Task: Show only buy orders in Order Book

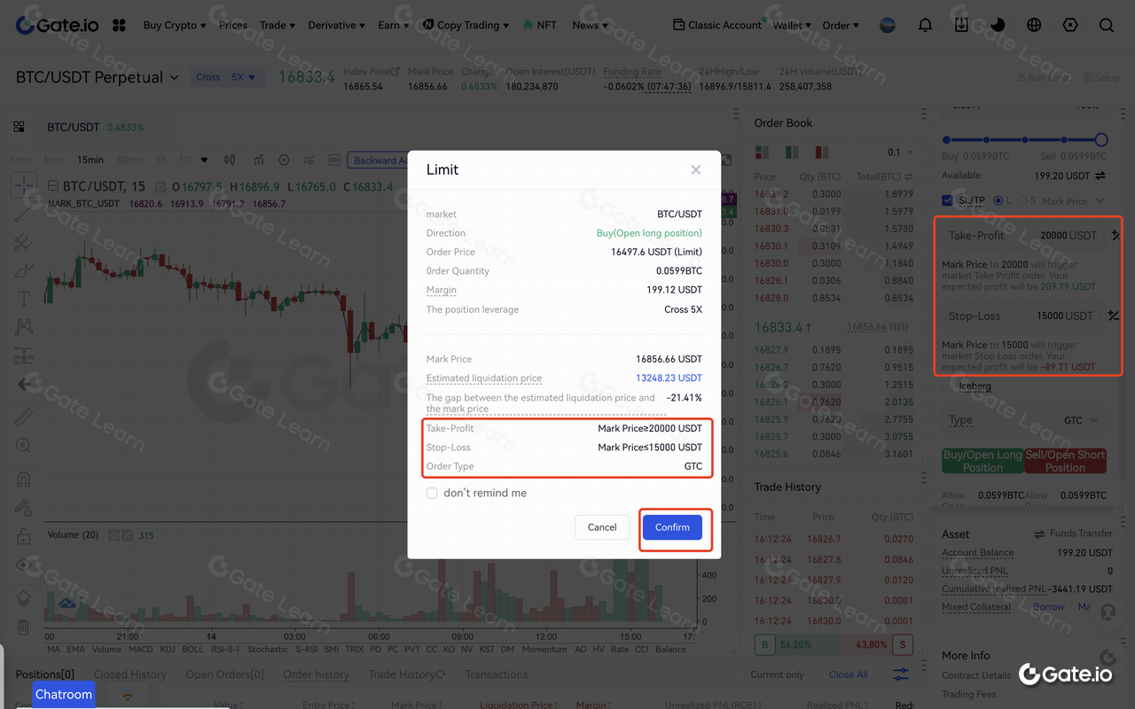Action: pos(792,152)
